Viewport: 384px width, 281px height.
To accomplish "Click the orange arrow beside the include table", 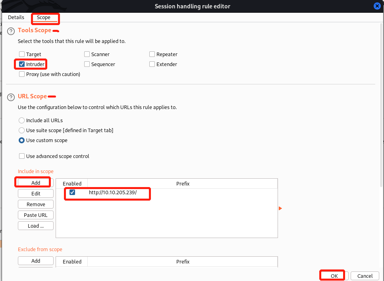I will [x=280, y=208].
